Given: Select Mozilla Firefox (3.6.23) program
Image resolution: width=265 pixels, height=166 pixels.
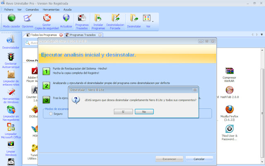Looking at the screenshot, I should [229, 113].
